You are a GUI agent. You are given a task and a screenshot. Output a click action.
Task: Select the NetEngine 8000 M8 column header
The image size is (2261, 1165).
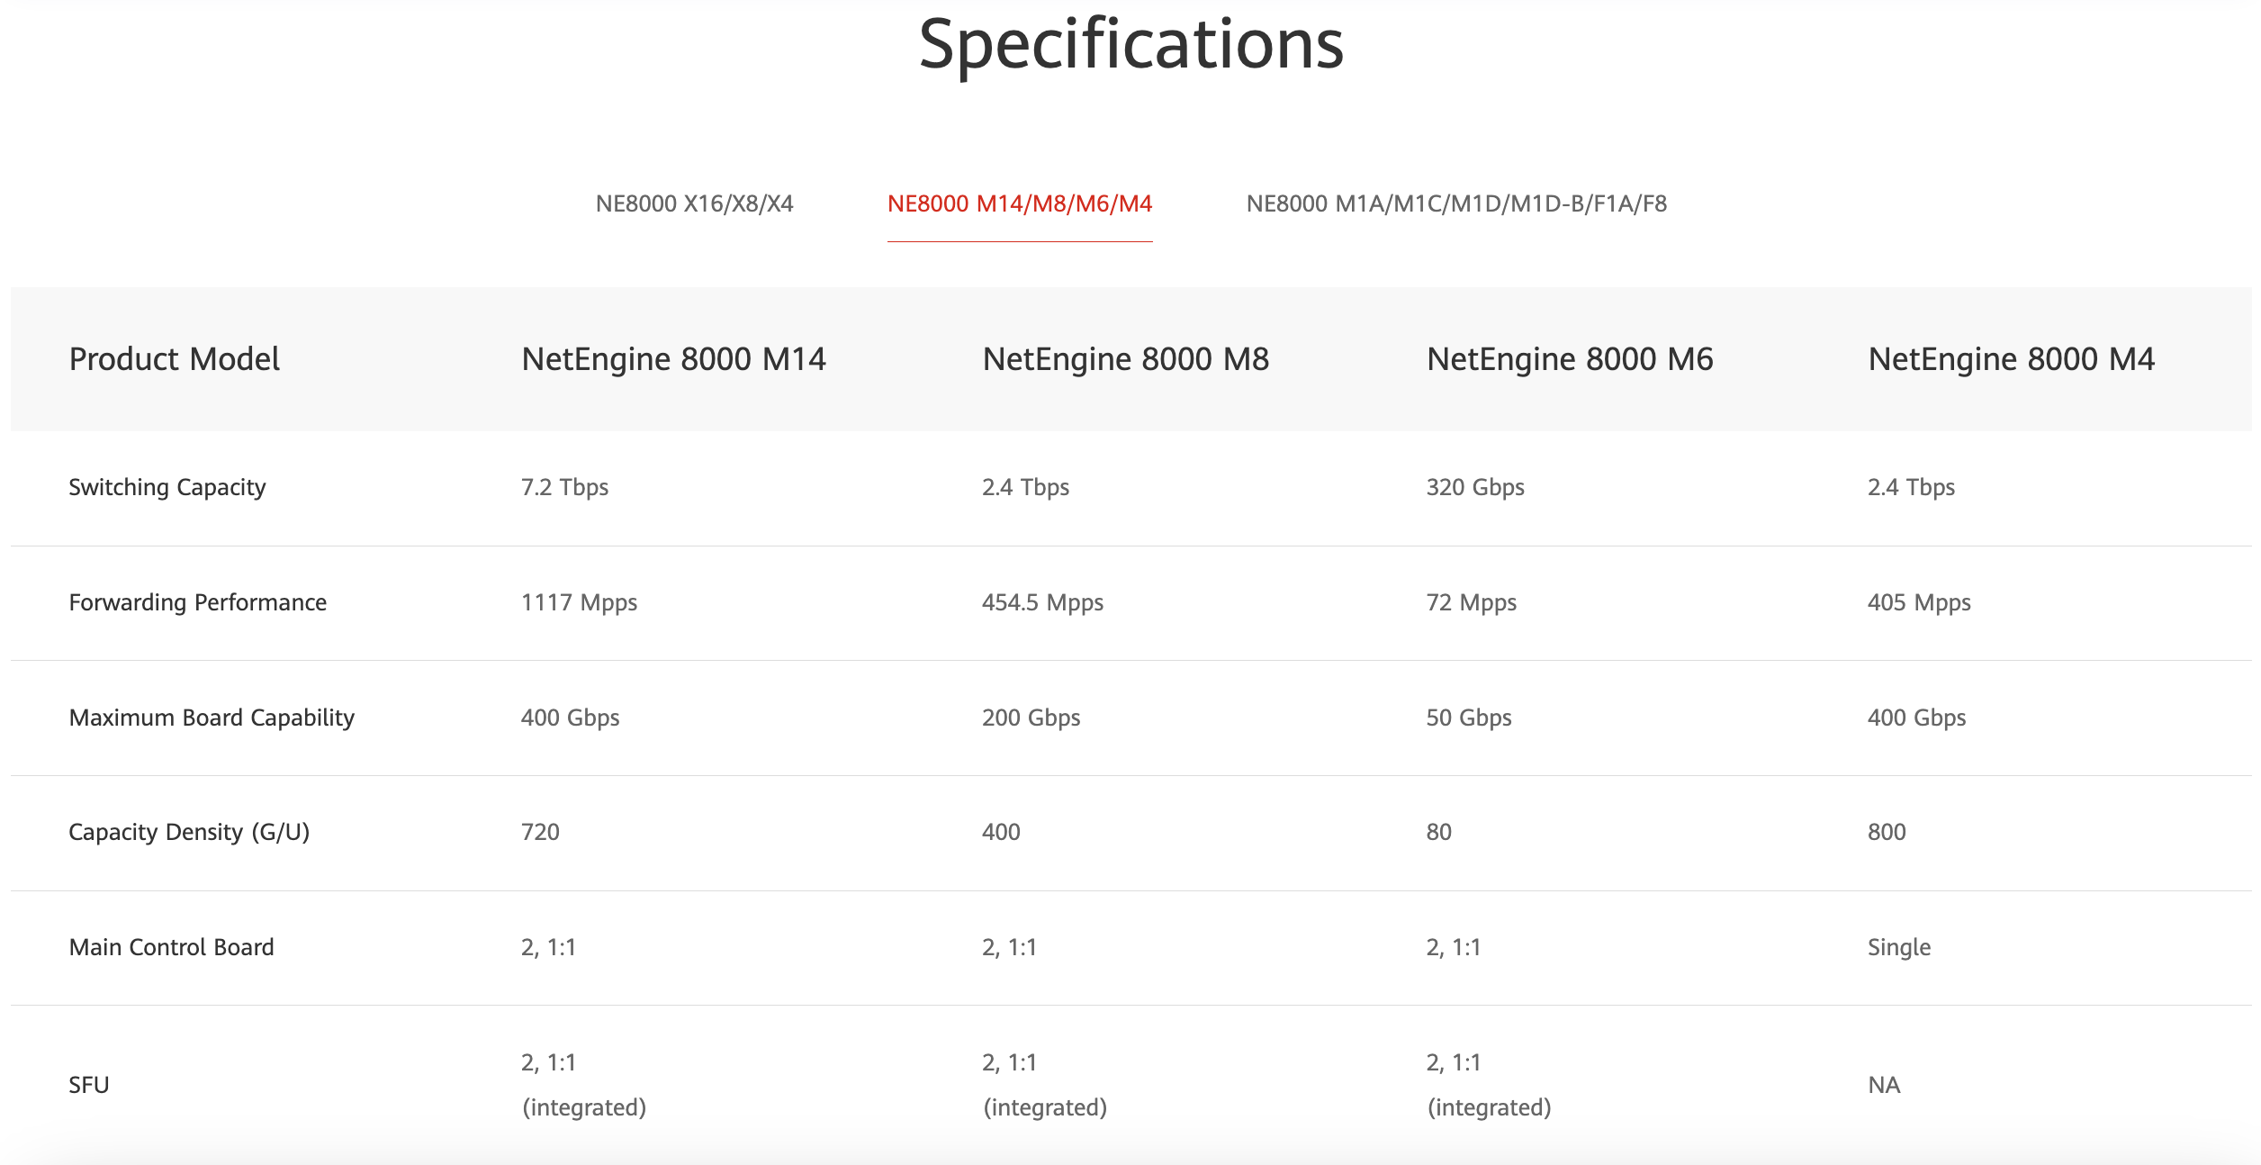coord(1125,359)
